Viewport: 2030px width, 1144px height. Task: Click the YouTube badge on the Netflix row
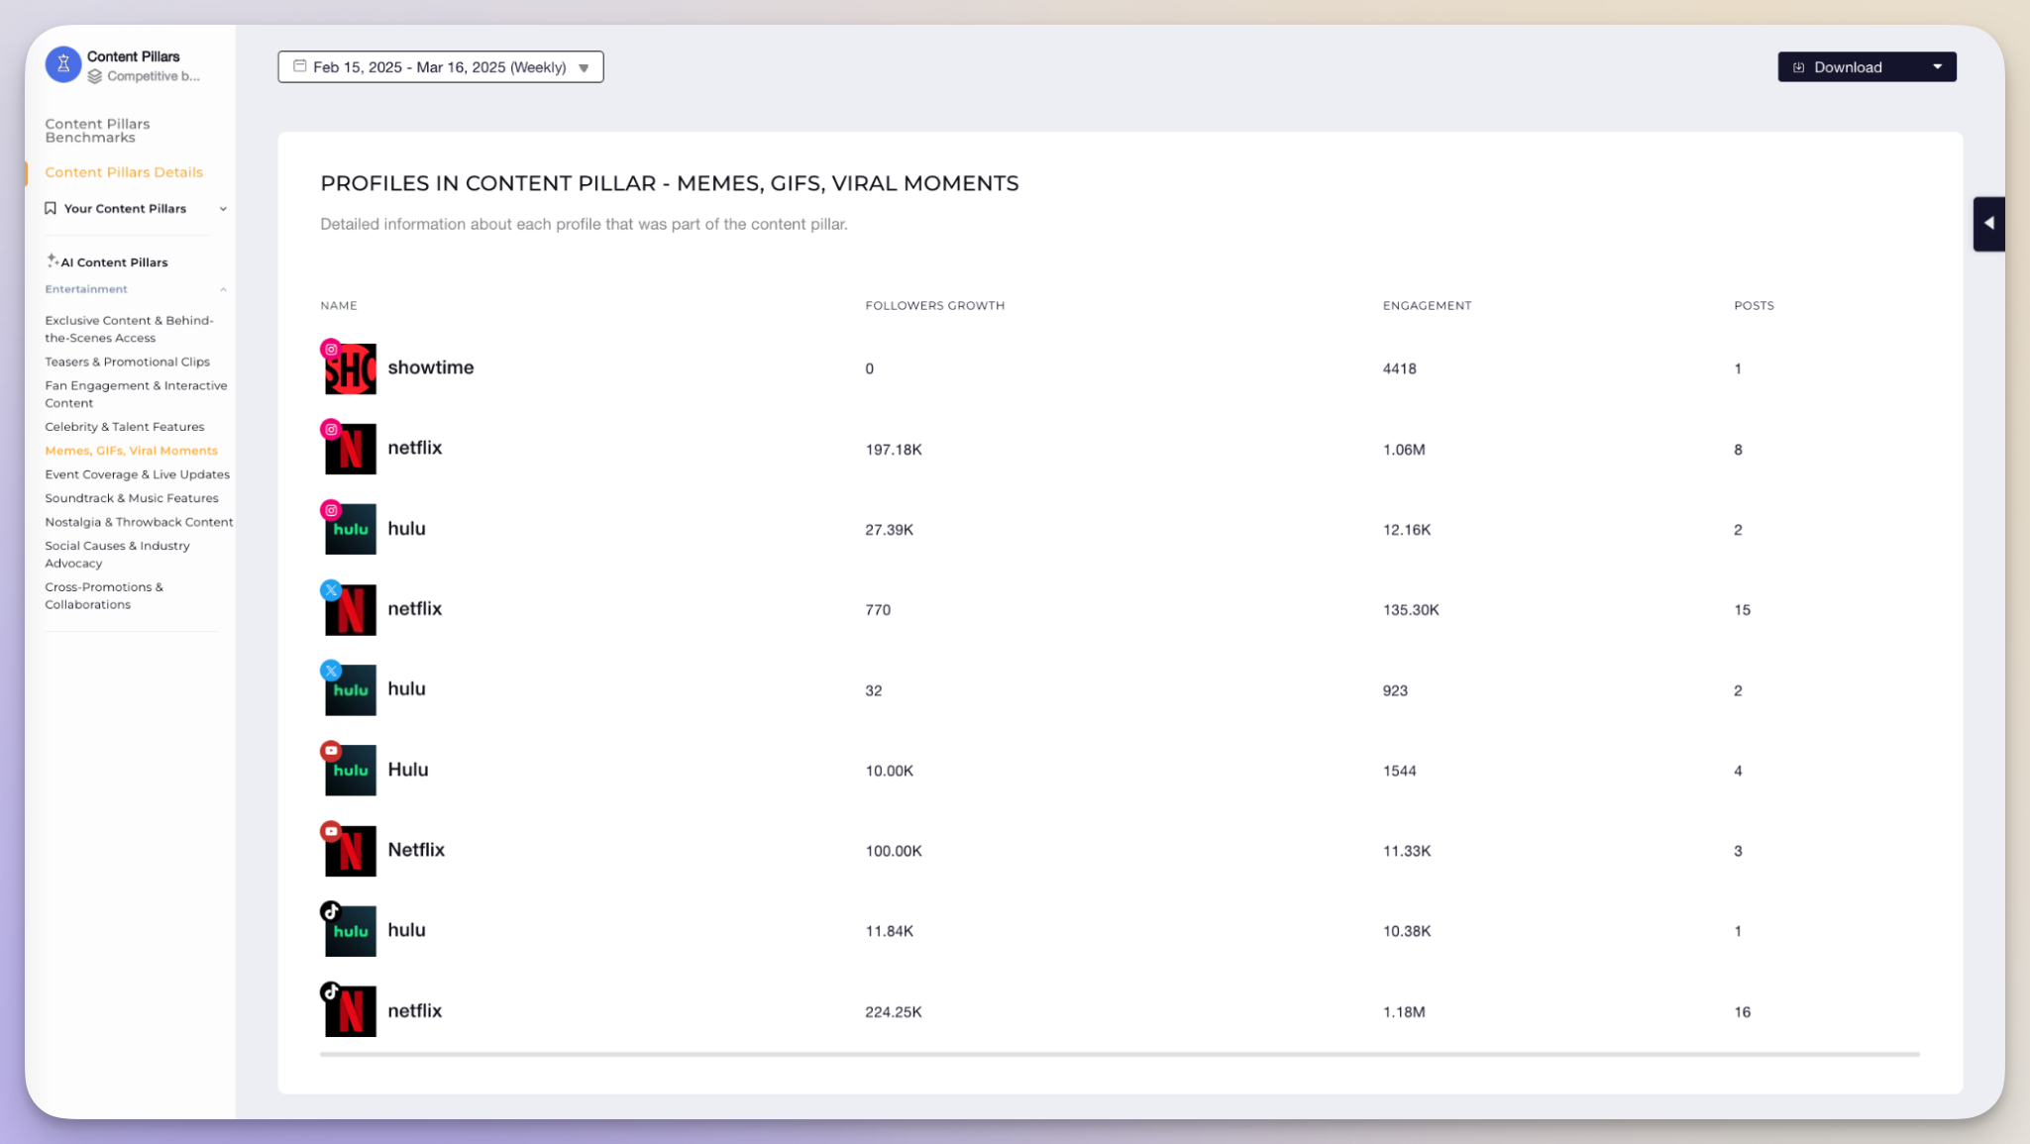coord(331,831)
